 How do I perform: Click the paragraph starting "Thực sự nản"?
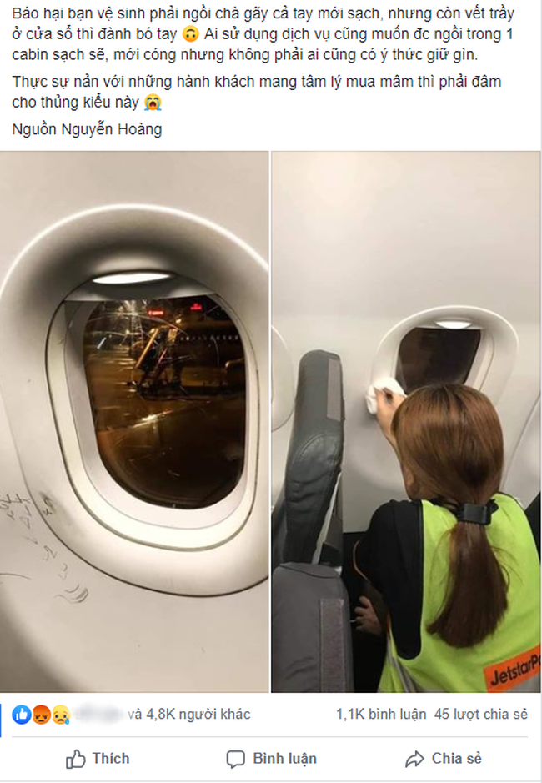click(257, 92)
